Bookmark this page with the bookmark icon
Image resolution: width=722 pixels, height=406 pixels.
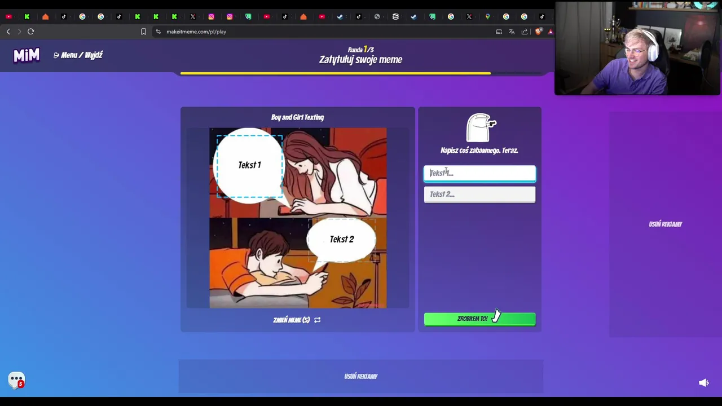[143, 32]
